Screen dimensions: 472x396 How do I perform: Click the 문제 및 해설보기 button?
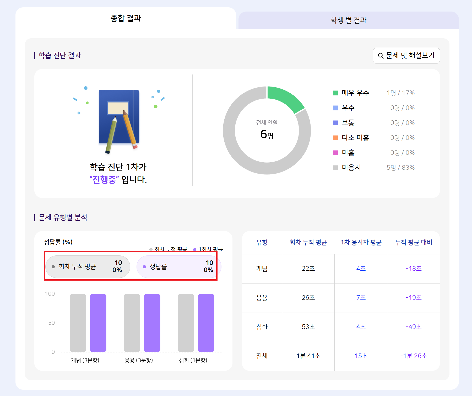[406, 56]
